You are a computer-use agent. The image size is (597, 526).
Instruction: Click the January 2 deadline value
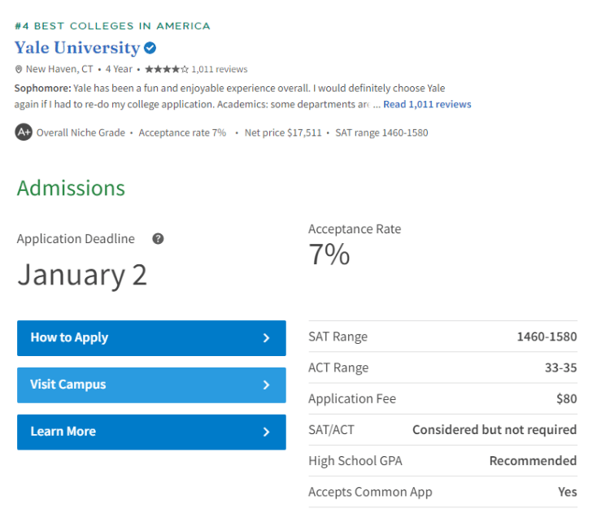(x=82, y=275)
